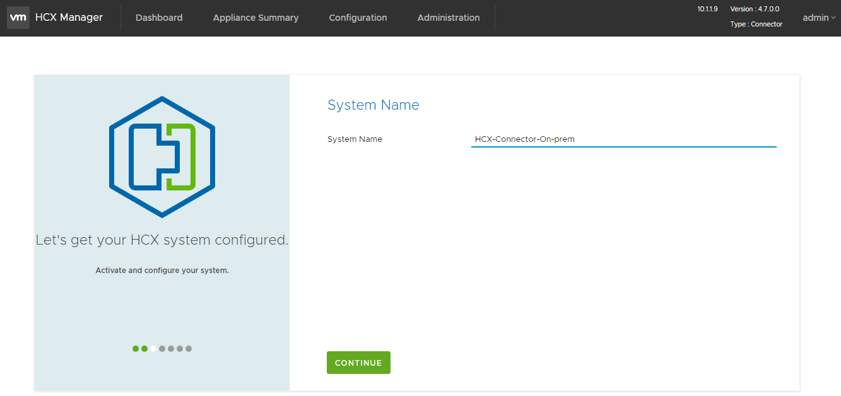Click the first wizard progress dot
841x396 pixels.
click(x=135, y=348)
